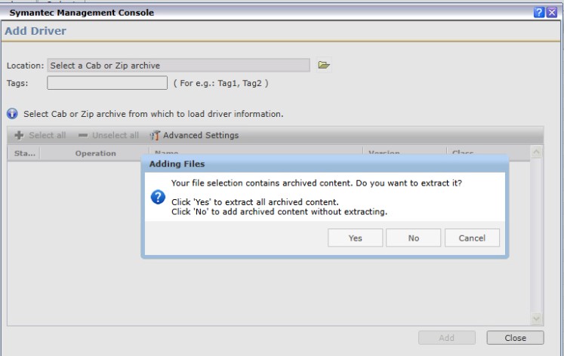Click the tools icon beside Advanced Settings

155,136
